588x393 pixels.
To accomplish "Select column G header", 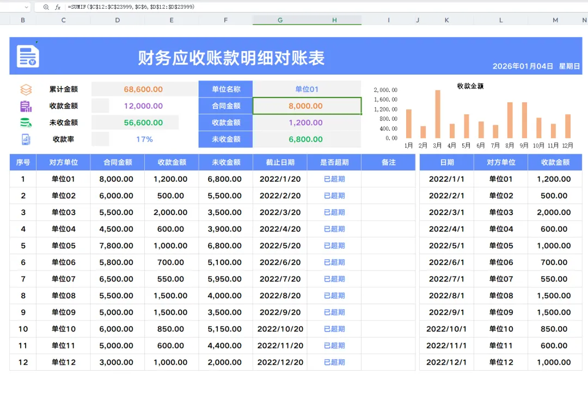I will pyautogui.click(x=280, y=20).
